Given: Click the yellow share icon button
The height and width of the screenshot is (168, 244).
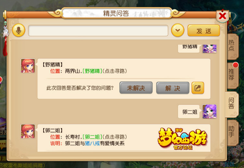Looking at the screenshot, I should click(197, 88).
